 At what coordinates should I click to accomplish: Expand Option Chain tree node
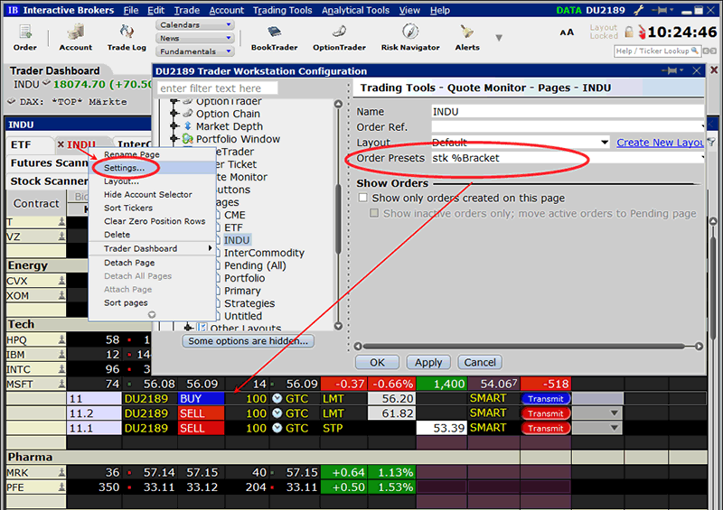point(174,114)
